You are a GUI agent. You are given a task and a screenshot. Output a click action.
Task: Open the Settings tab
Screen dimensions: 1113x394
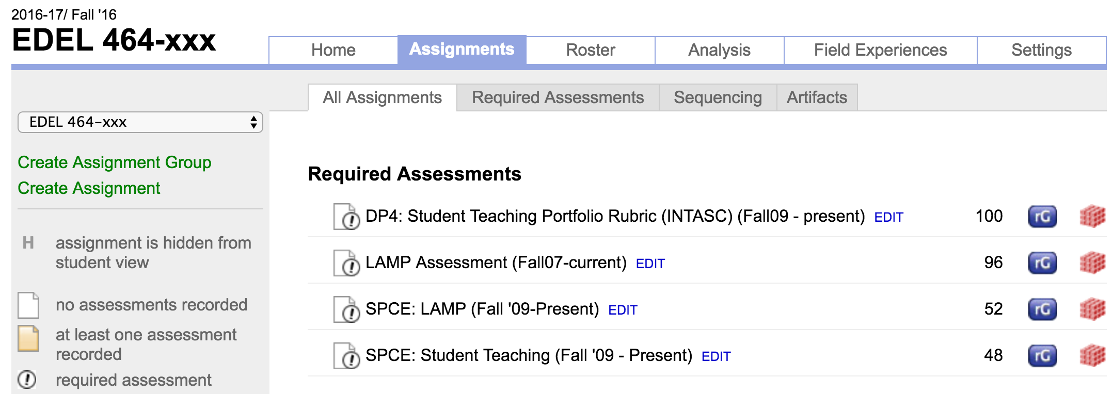coord(1041,50)
